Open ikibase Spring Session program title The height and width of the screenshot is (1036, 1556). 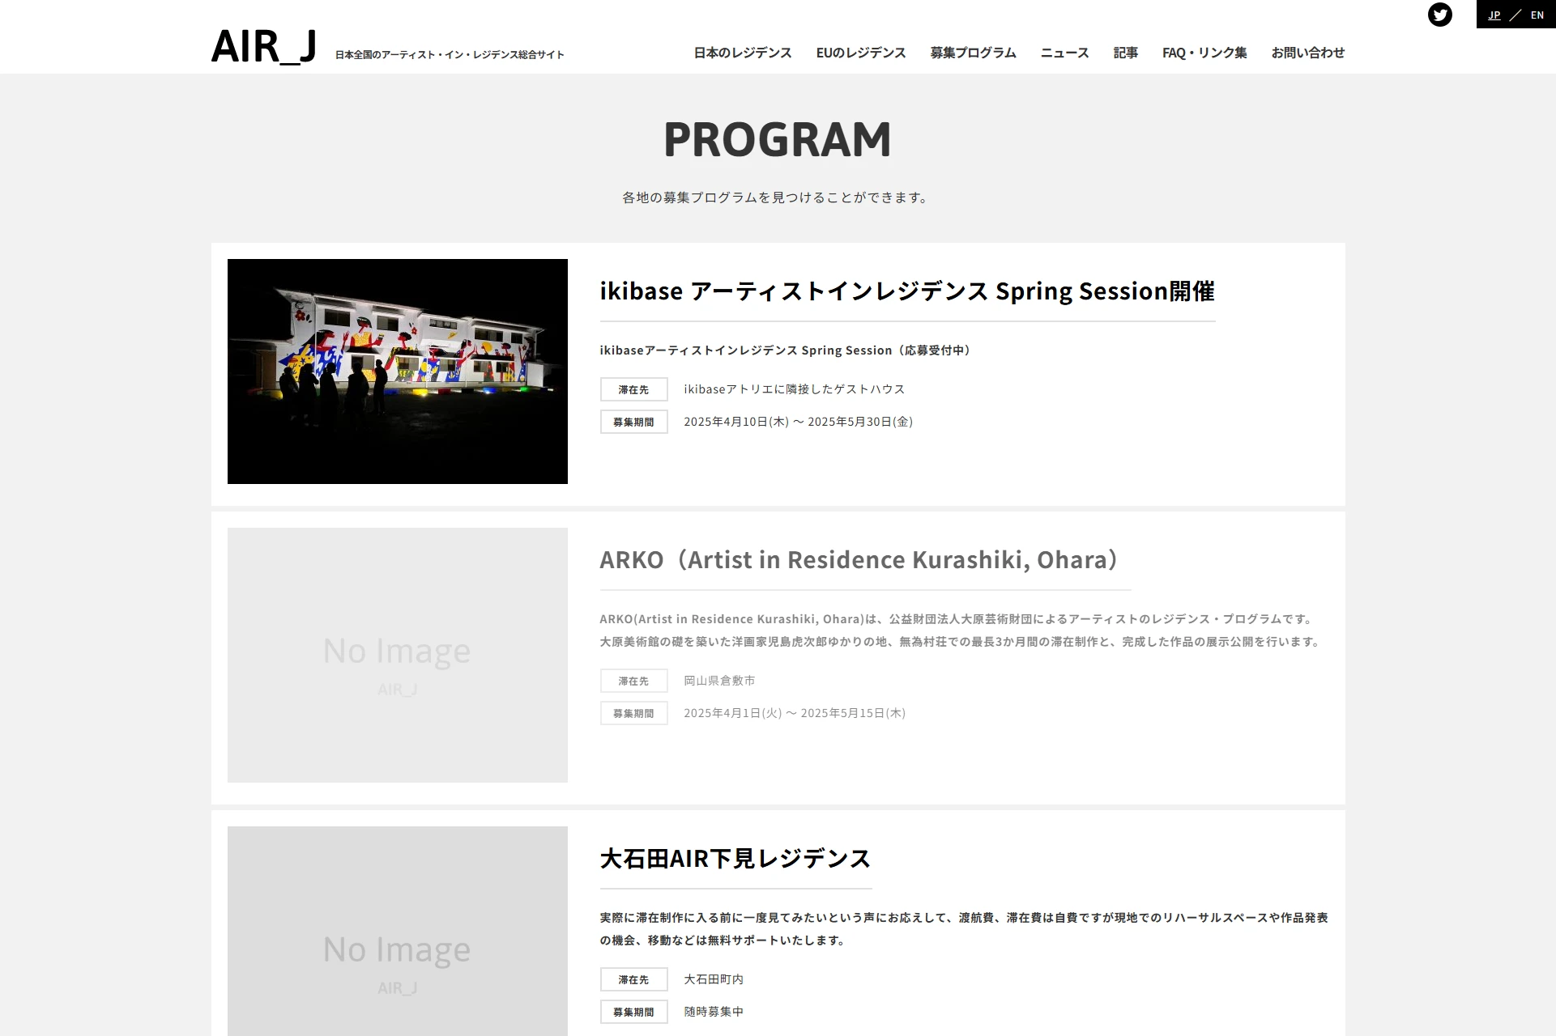(x=906, y=291)
